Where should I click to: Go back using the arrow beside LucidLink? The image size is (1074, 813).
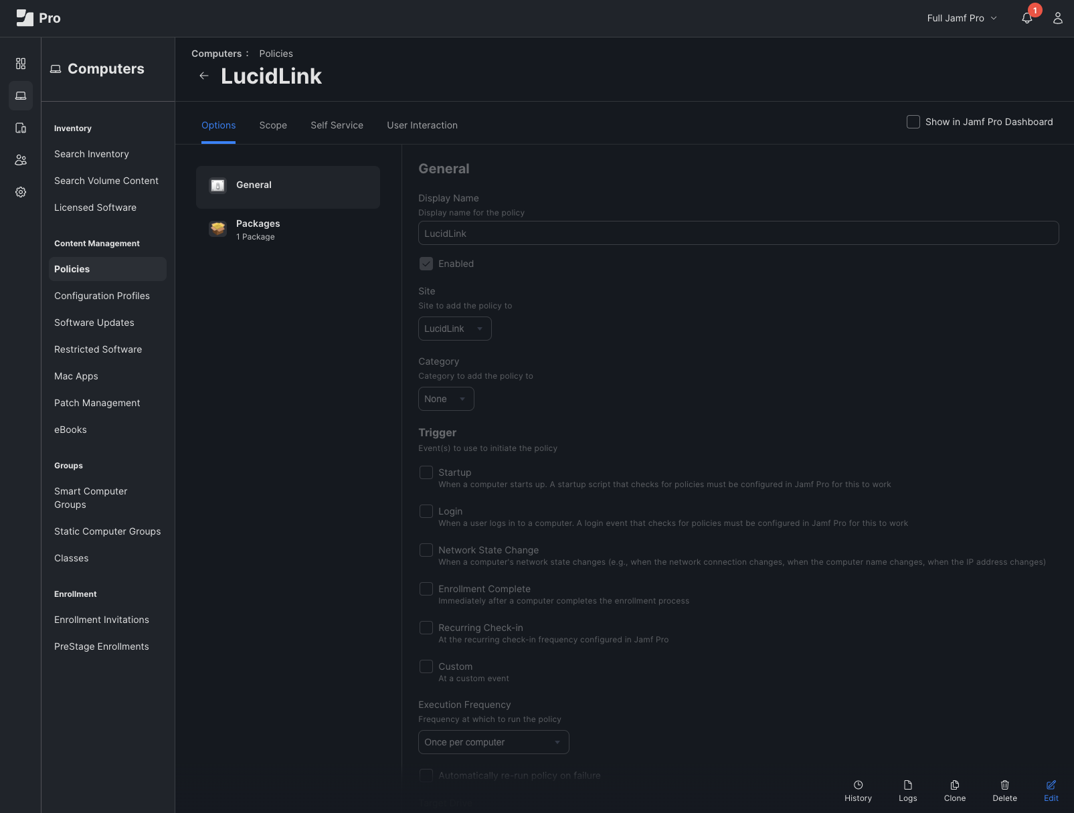point(204,76)
